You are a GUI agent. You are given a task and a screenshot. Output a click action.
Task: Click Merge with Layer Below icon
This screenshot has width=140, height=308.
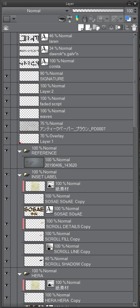coord(111,27)
